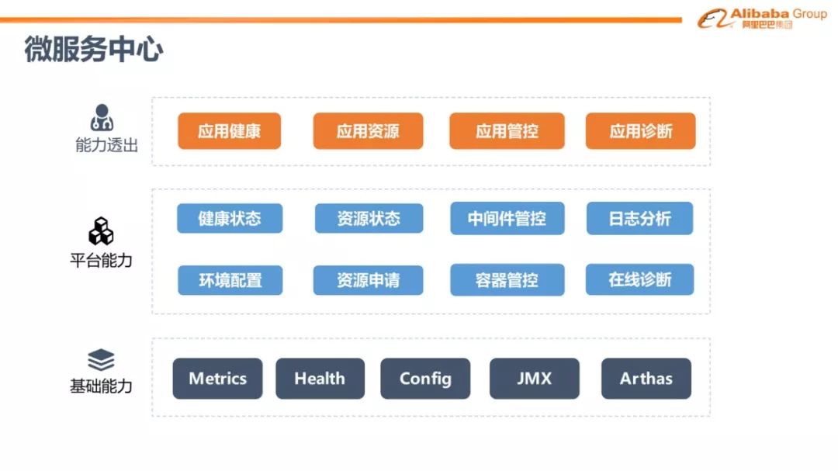Open the 应用诊断 orange block
The width and height of the screenshot is (838, 471).
click(640, 131)
